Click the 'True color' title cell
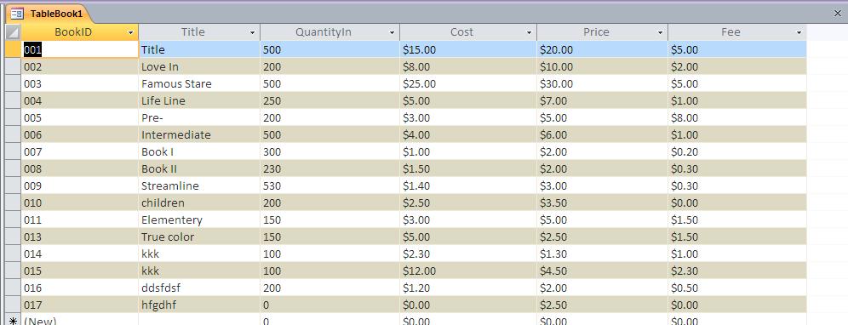The image size is (848, 325). (199, 237)
